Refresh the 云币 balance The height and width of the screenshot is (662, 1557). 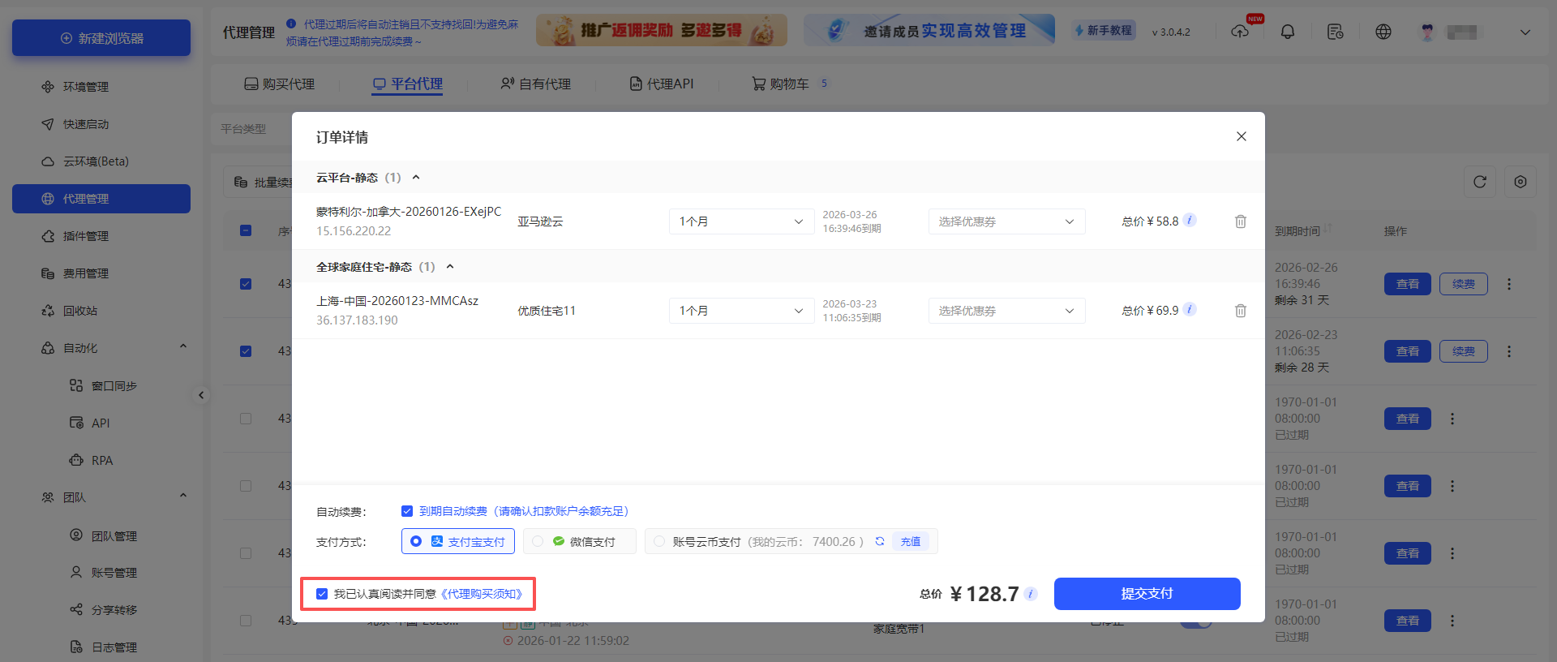pos(880,541)
